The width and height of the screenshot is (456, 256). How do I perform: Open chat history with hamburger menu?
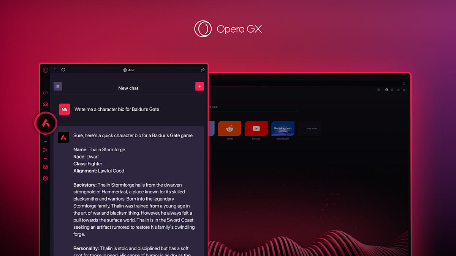click(57, 86)
